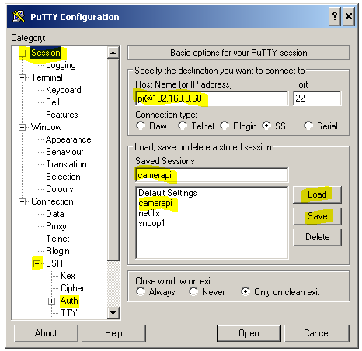Click the Saved Sessions name field
Screen dimensions: 362x351
point(212,175)
